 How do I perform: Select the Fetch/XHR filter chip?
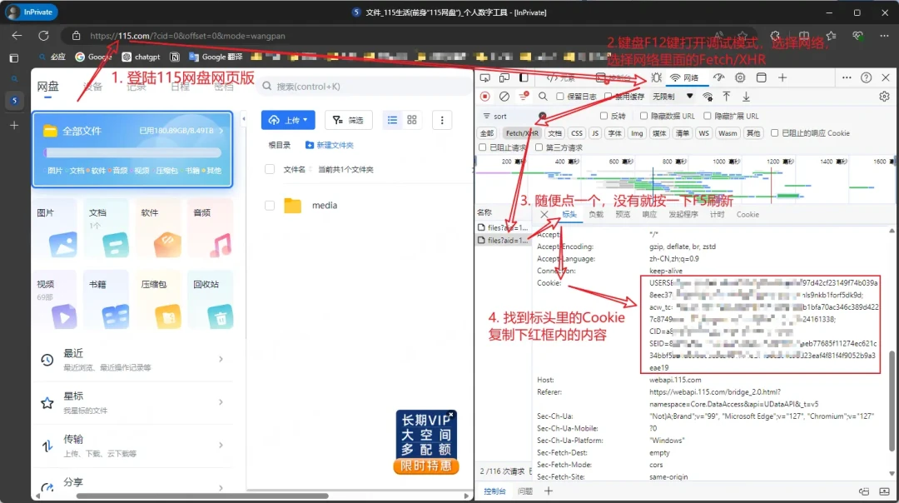pyautogui.click(x=522, y=133)
